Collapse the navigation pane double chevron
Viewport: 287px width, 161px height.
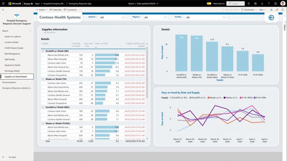[x=3, y=10]
